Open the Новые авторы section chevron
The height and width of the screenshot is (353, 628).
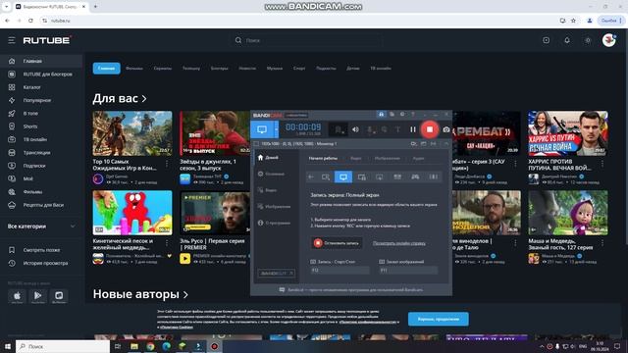click(185, 295)
